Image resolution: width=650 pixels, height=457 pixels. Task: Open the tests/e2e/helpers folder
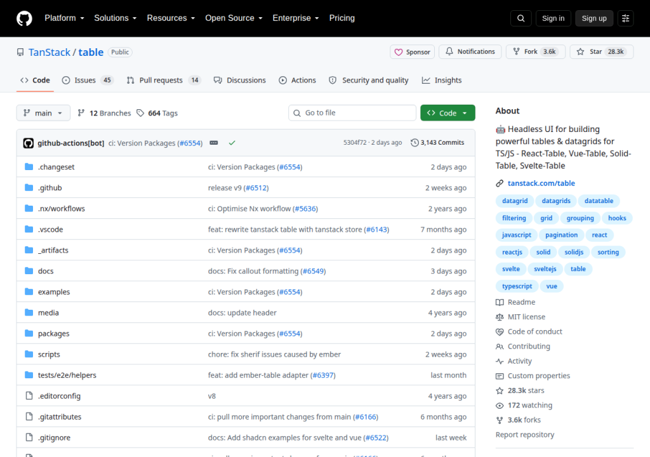[x=67, y=375]
